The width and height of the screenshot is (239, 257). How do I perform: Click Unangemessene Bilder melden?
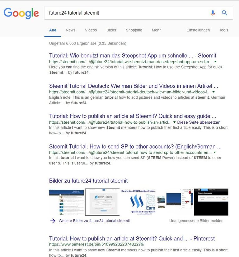(x=196, y=221)
